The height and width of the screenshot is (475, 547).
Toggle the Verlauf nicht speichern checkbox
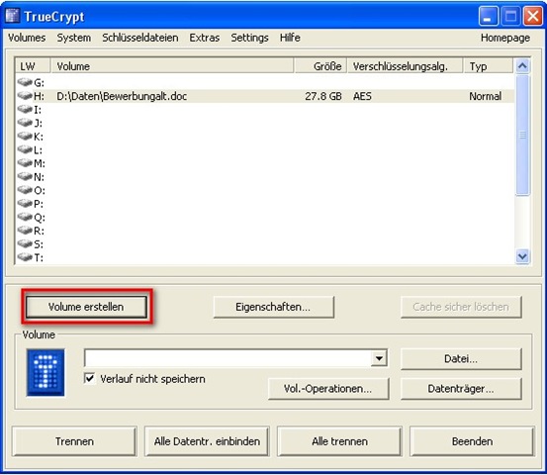point(90,378)
